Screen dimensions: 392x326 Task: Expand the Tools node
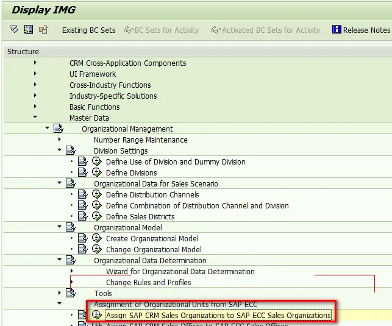click(59, 292)
